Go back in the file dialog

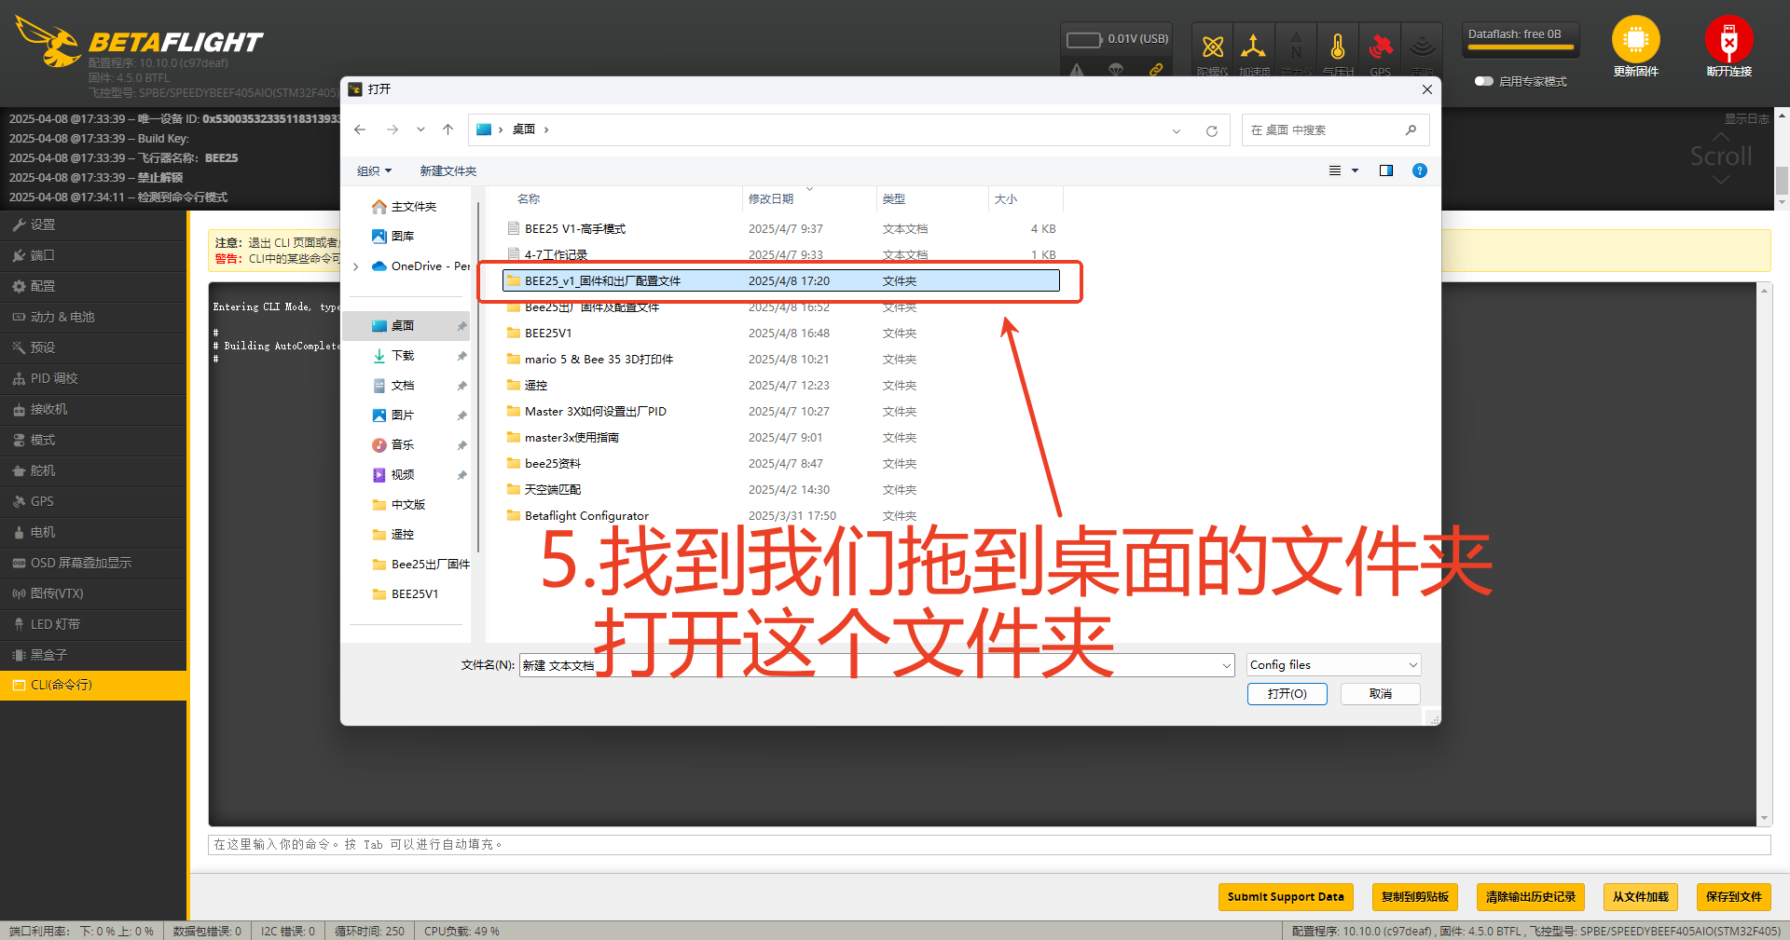[361, 129]
